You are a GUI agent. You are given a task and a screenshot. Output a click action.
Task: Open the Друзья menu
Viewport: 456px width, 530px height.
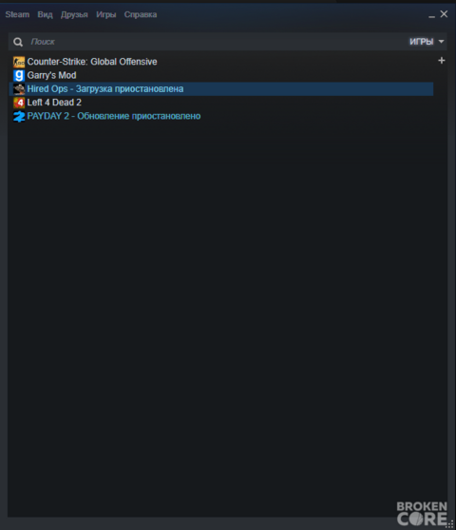point(74,14)
